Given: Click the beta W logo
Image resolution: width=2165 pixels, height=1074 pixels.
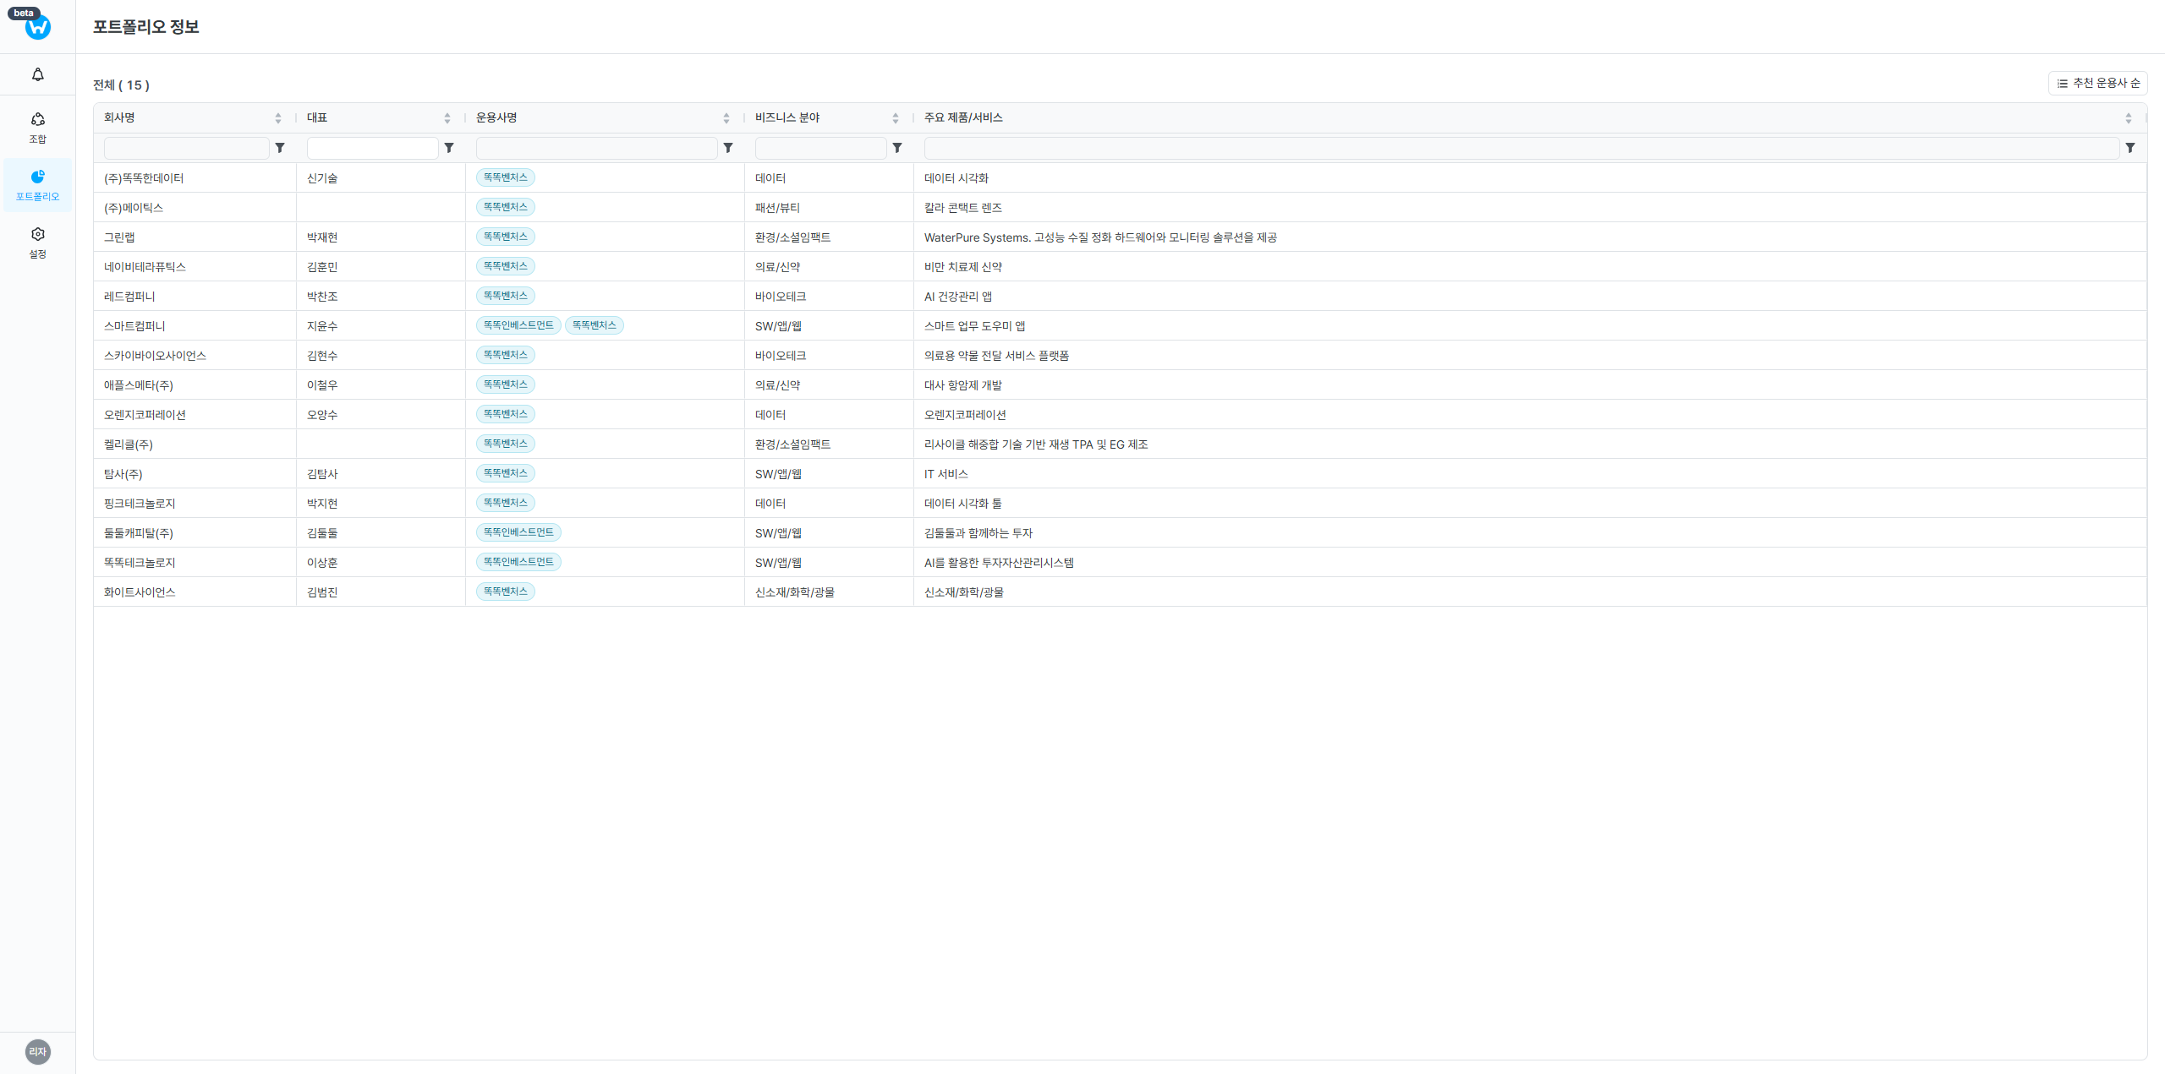Looking at the screenshot, I should pyautogui.click(x=37, y=27).
